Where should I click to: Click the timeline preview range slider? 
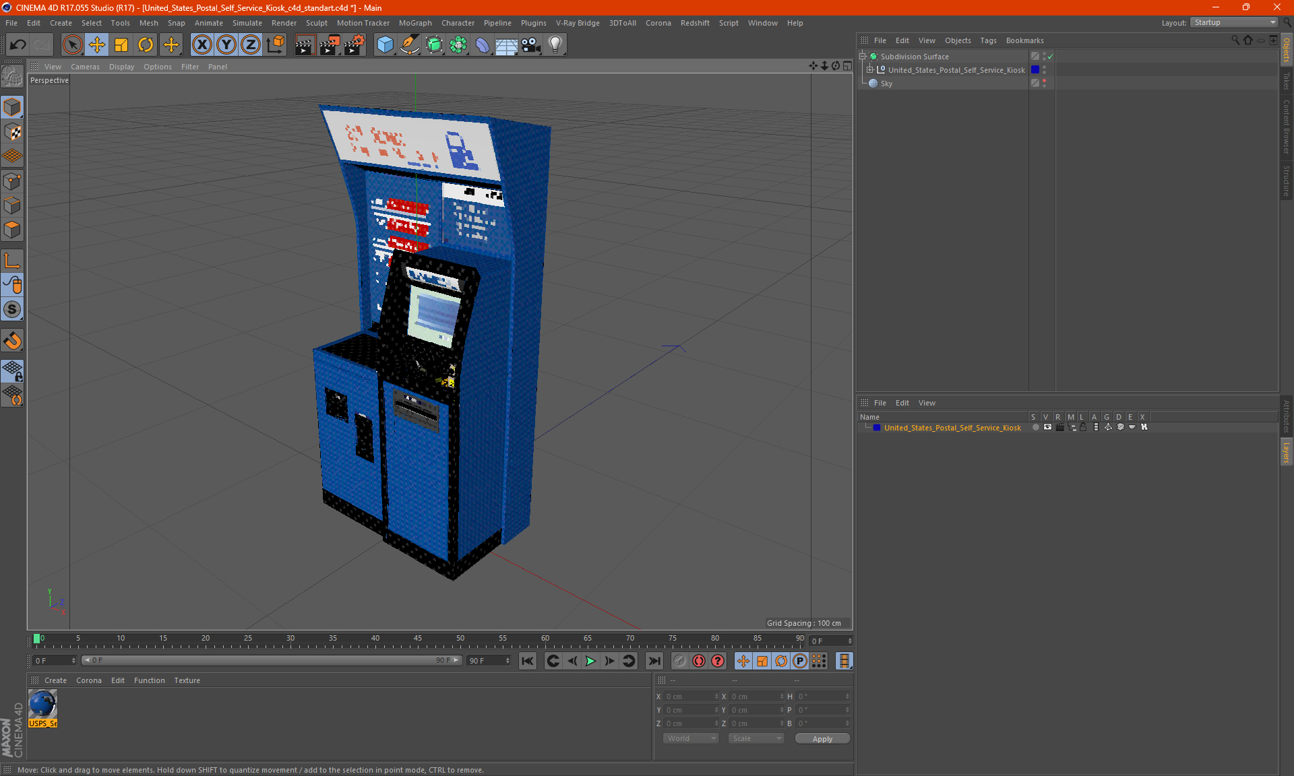272,660
